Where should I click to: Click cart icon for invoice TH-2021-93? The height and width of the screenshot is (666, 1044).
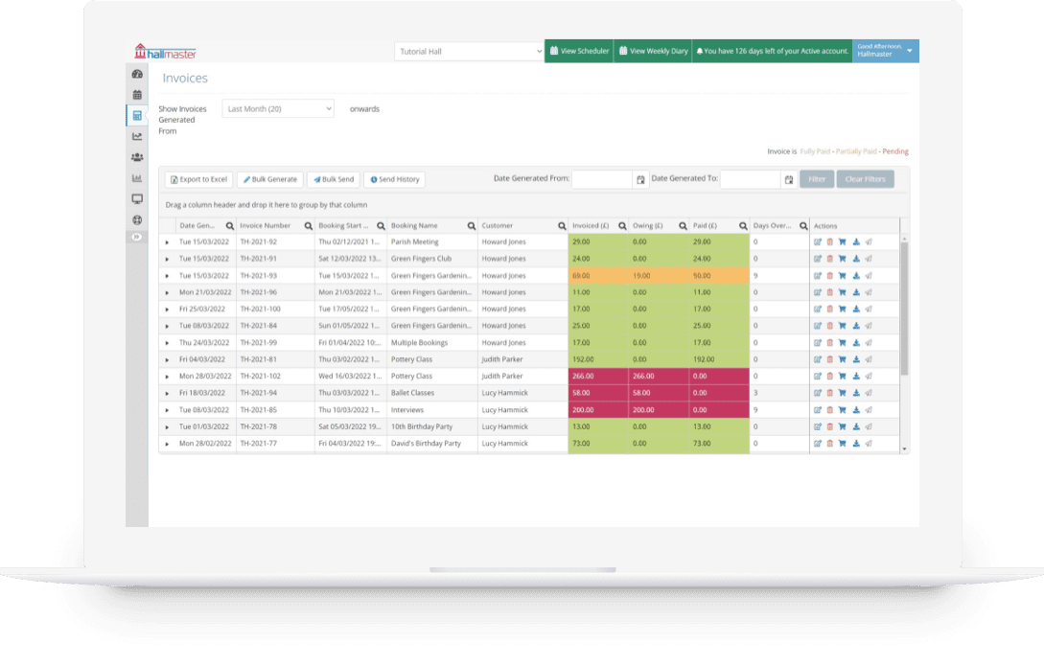[x=843, y=276]
